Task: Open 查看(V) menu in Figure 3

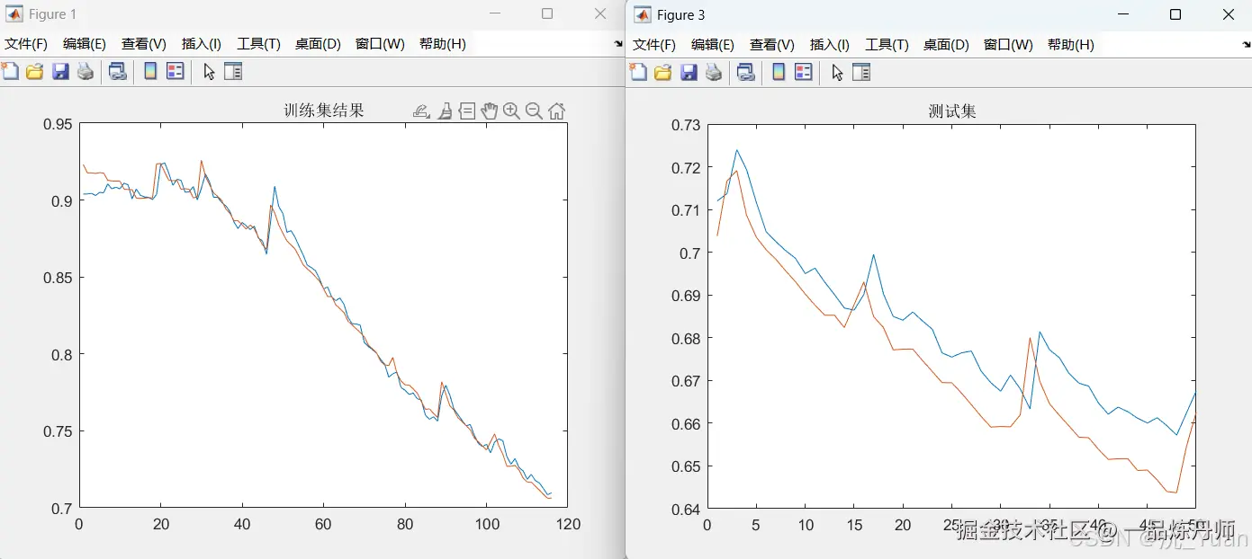Action: (x=772, y=44)
